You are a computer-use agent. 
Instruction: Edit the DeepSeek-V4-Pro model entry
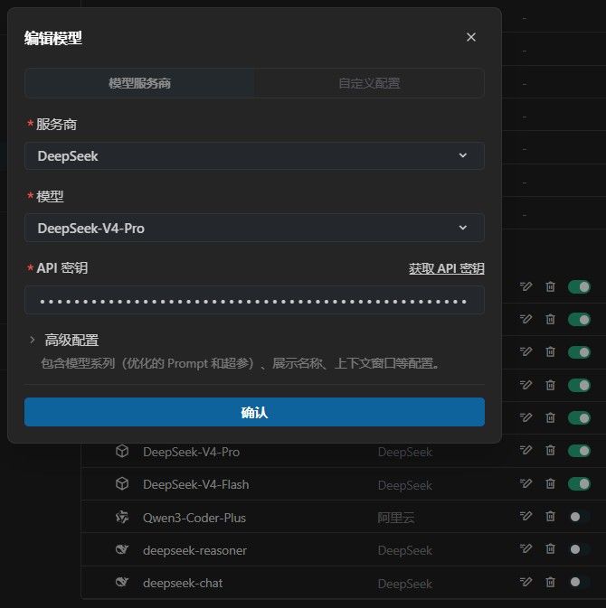click(526, 450)
